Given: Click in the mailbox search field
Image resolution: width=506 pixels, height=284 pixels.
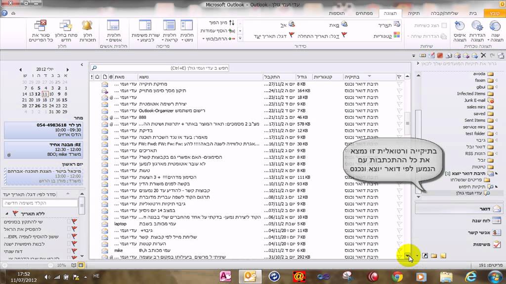Looking at the screenshot, I should coord(160,68).
